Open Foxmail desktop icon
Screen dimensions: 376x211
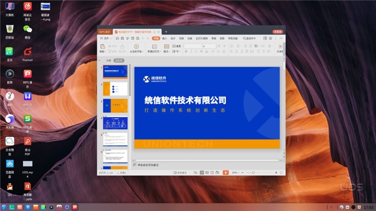pyautogui.click(x=27, y=52)
